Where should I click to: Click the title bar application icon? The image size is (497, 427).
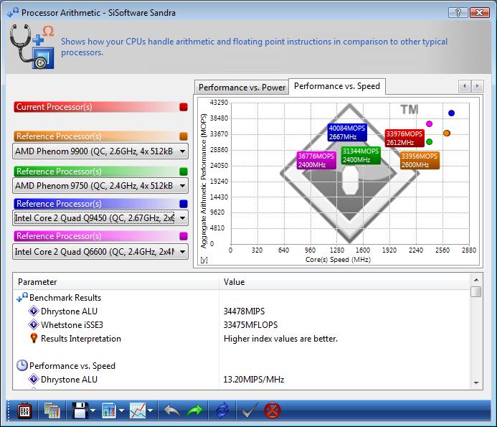[14, 12]
